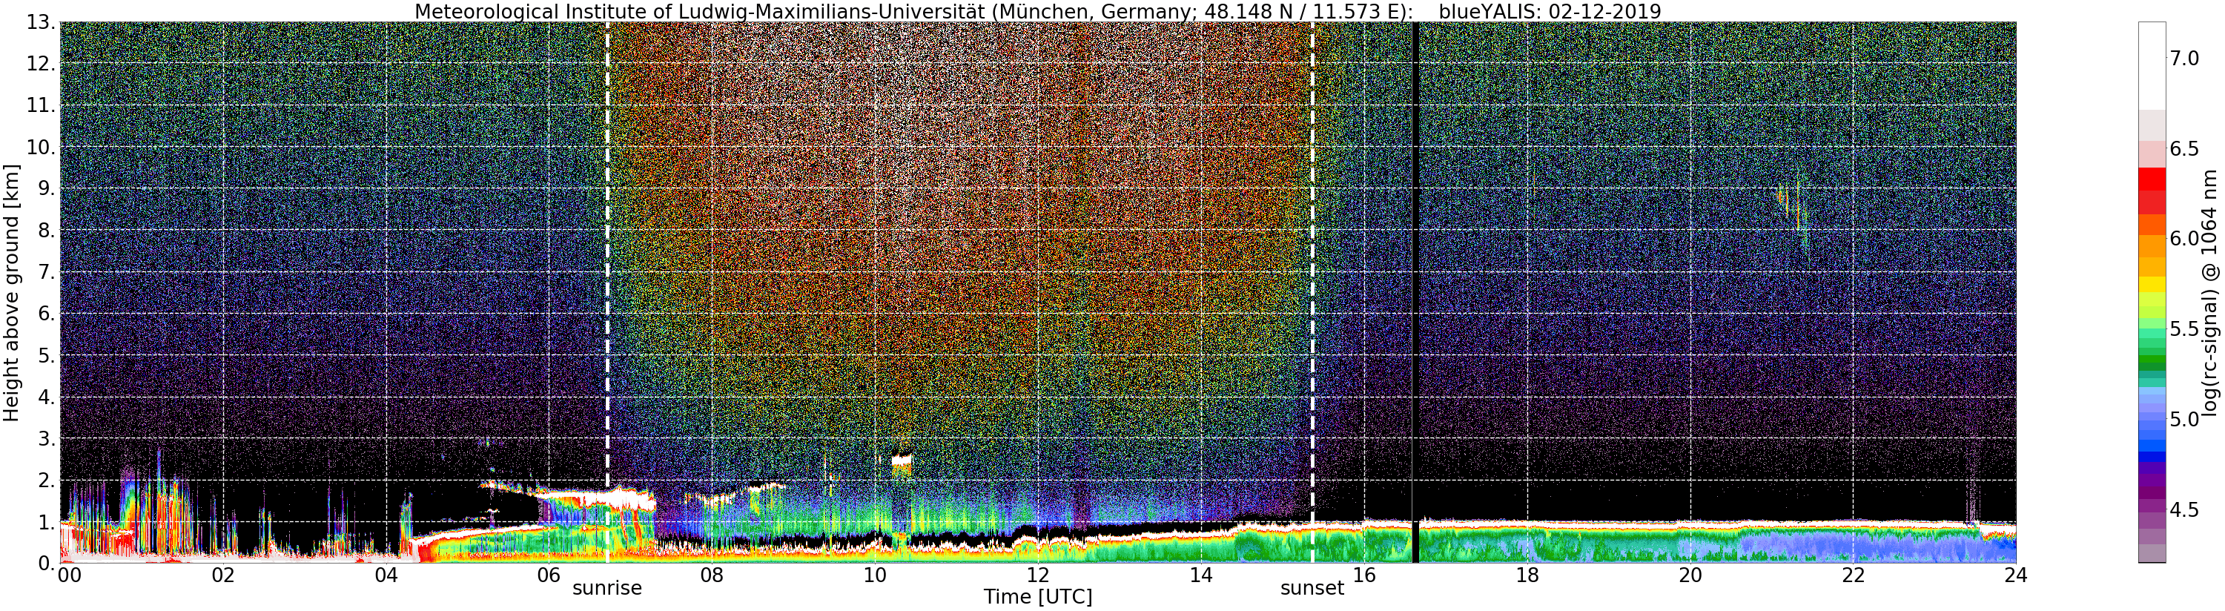Click the x-axis tick label 06

coord(549,575)
